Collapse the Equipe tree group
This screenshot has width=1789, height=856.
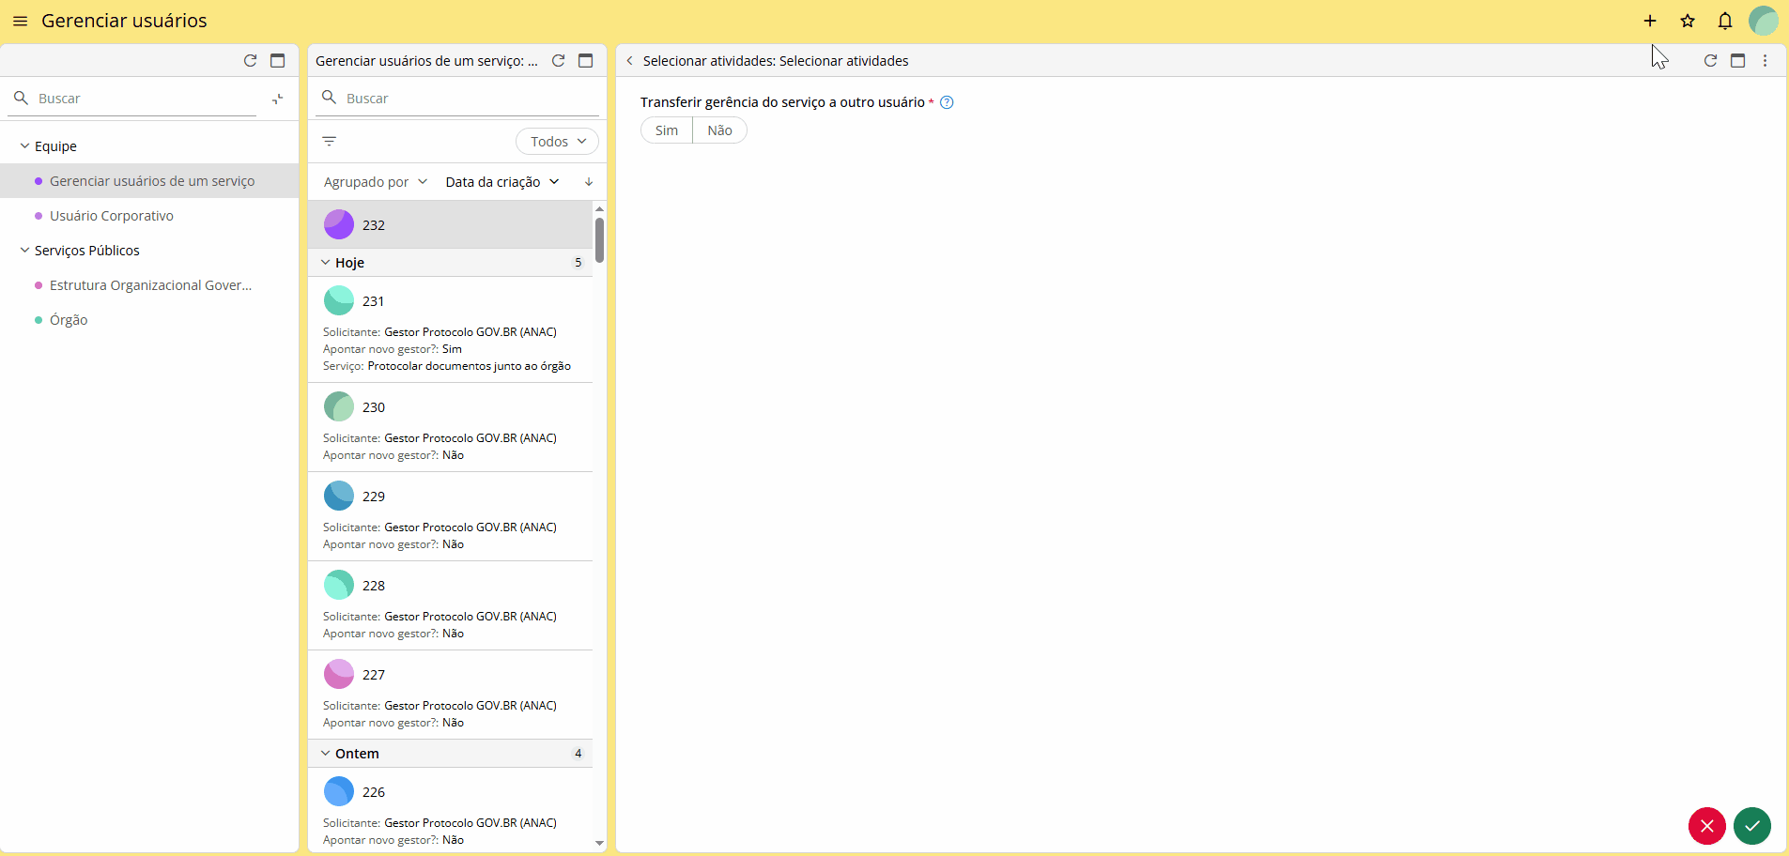click(x=24, y=146)
